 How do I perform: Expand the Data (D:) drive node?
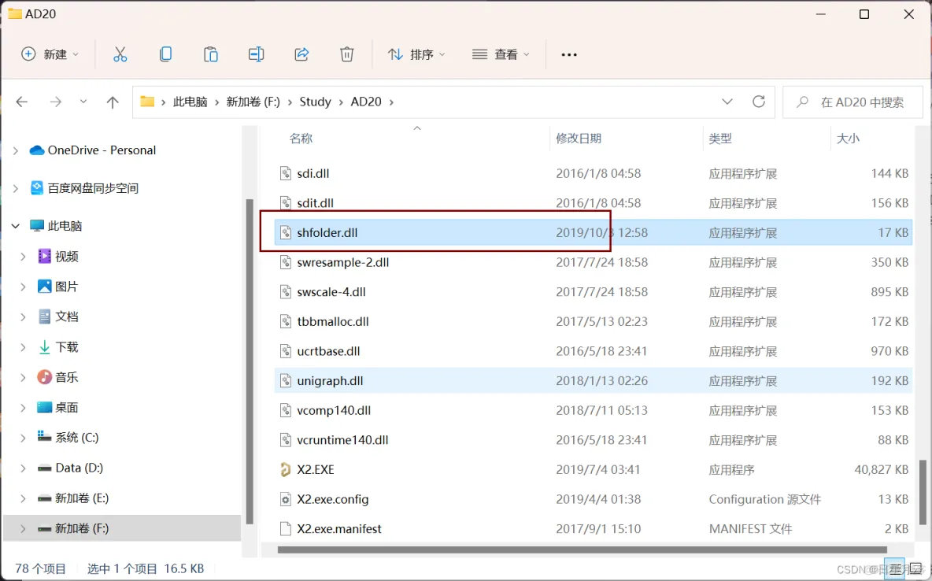[23, 468]
